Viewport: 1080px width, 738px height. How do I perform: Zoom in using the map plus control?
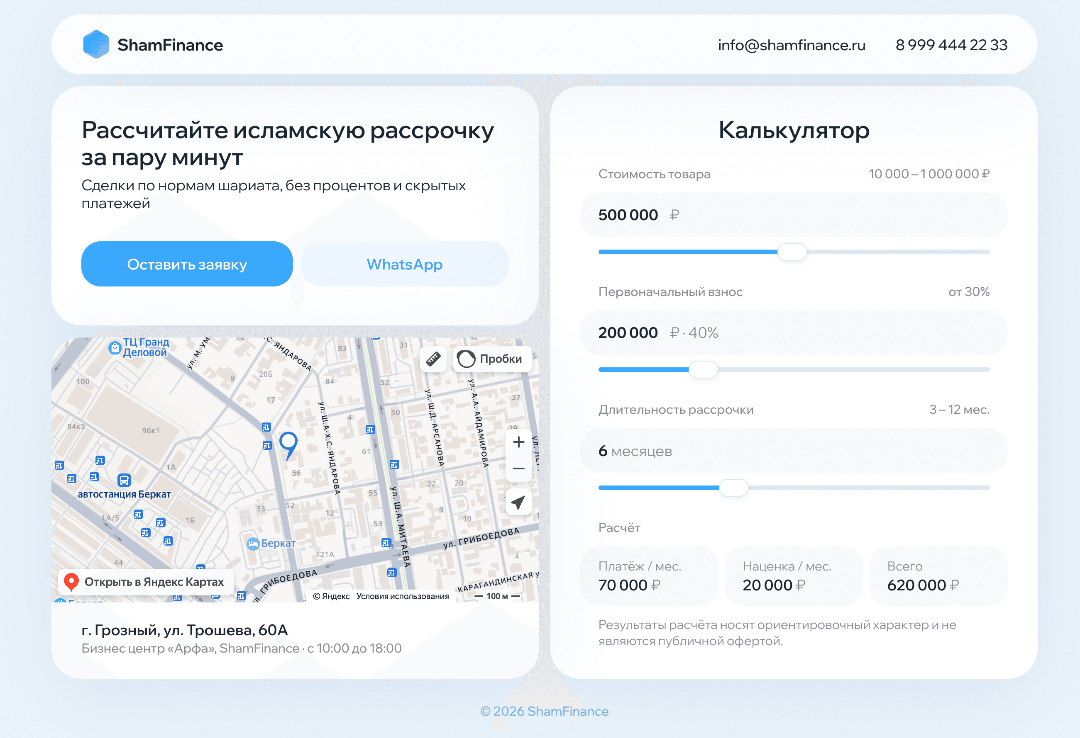pyautogui.click(x=518, y=442)
